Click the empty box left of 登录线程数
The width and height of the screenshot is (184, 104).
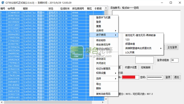point(145,60)
